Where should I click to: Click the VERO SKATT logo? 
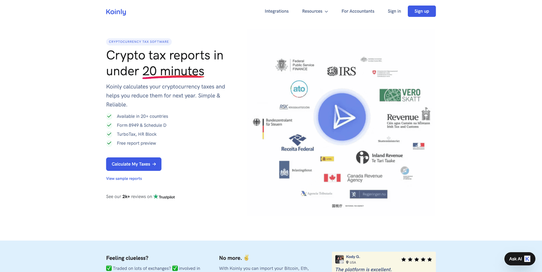pos(400,95)
